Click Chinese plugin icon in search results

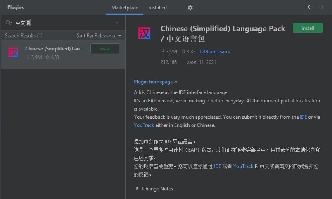[x=13, y=52]
